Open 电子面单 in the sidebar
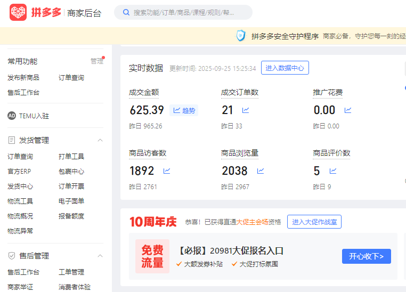 point(71,201)
